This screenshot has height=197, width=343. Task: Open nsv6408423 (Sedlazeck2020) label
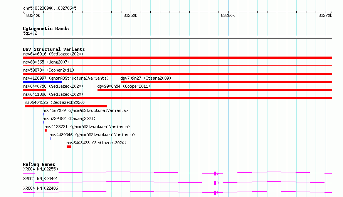[x=96, y=143]
